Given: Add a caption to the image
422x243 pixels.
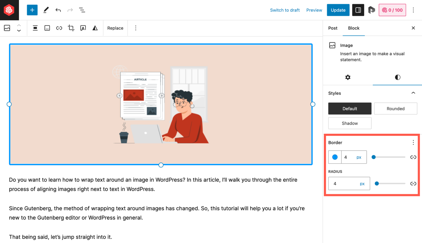Looking at the screenshot, I should point(47,28).
